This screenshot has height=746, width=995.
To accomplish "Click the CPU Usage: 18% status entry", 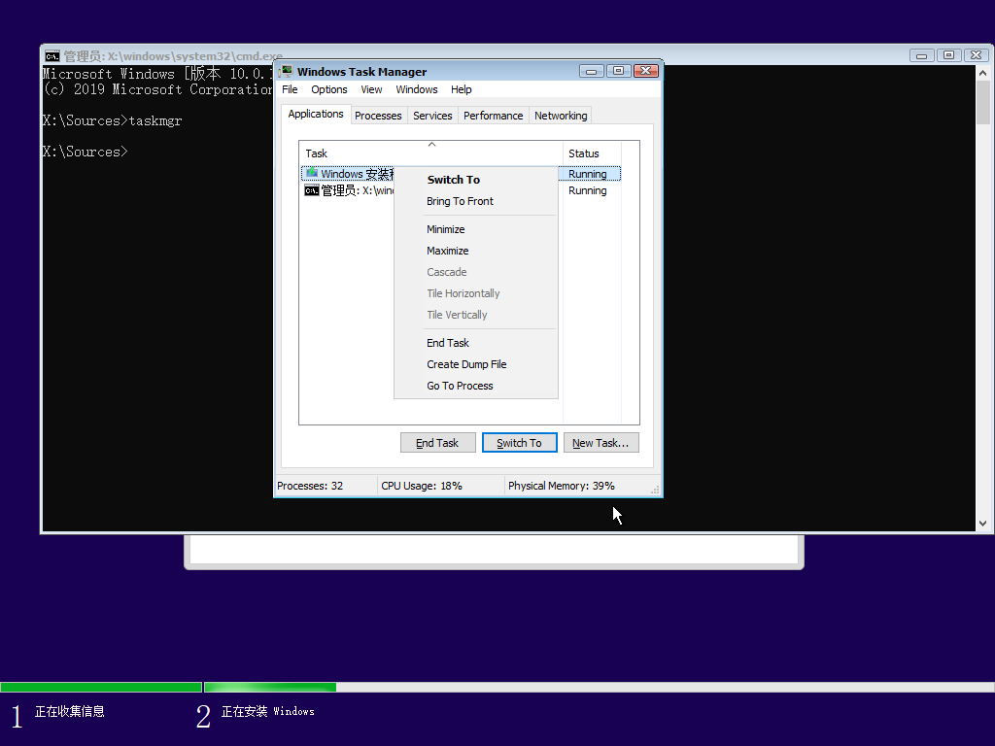I will (422, 486).
